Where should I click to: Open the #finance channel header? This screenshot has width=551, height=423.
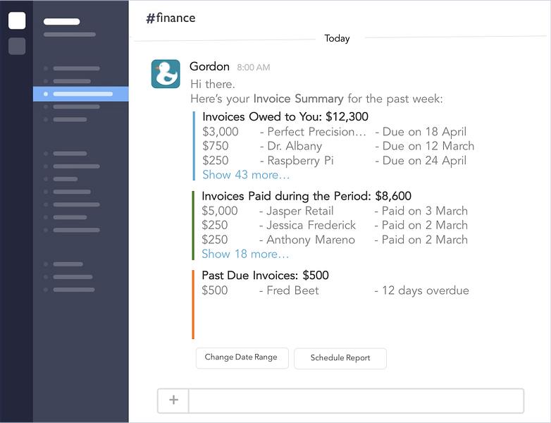pos(171,18)
